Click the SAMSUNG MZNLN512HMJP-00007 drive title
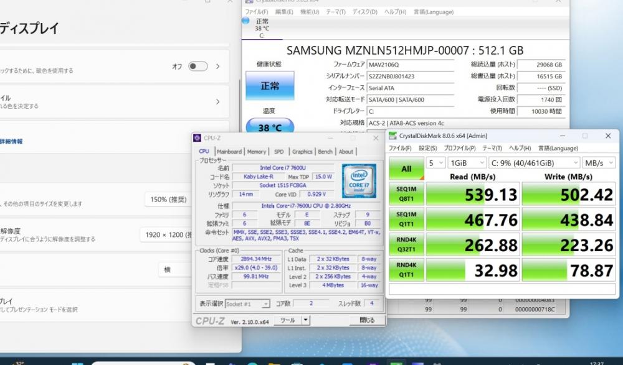The width and height of the screenshot is (623, 365). [405, 50]
